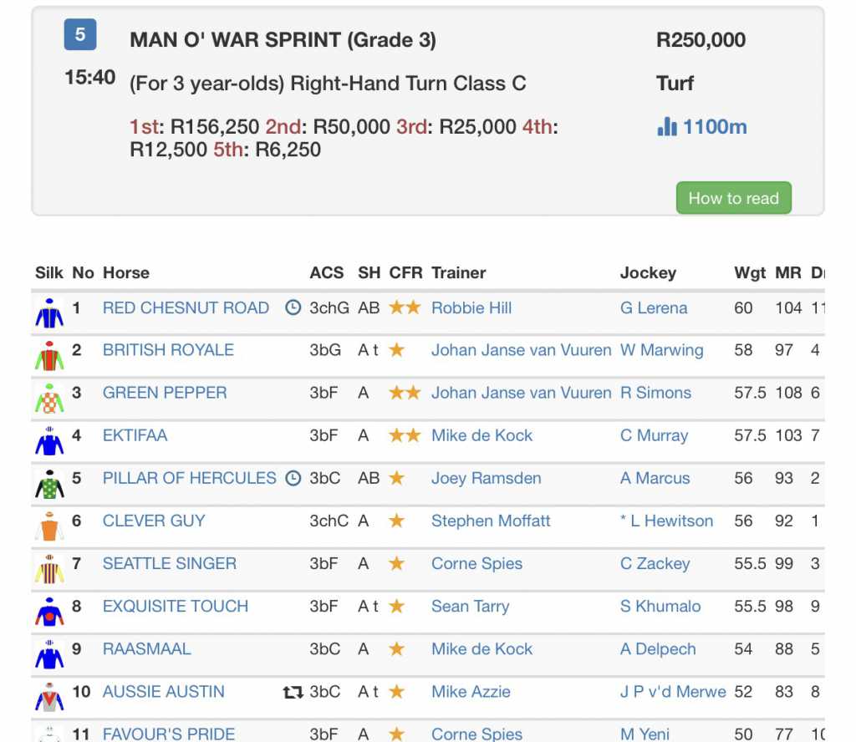Click the orange silk icon for Clever Guy

coord(49,525)
